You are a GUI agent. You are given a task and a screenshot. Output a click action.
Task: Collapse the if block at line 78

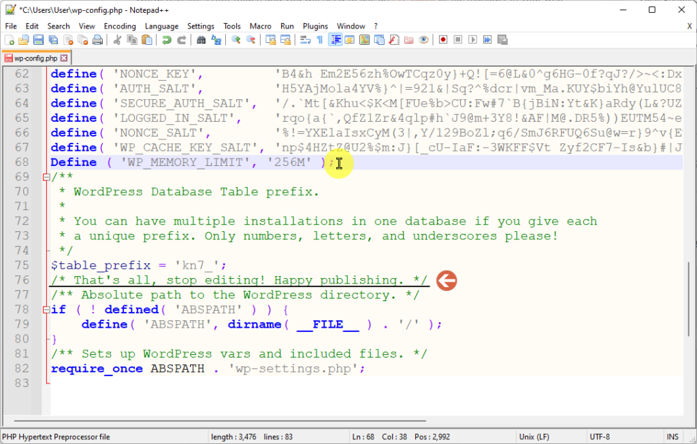tap(46, 310)
